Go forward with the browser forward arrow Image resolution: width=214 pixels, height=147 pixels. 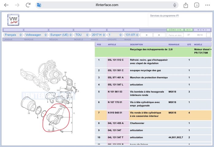click(x=17, y=5)
